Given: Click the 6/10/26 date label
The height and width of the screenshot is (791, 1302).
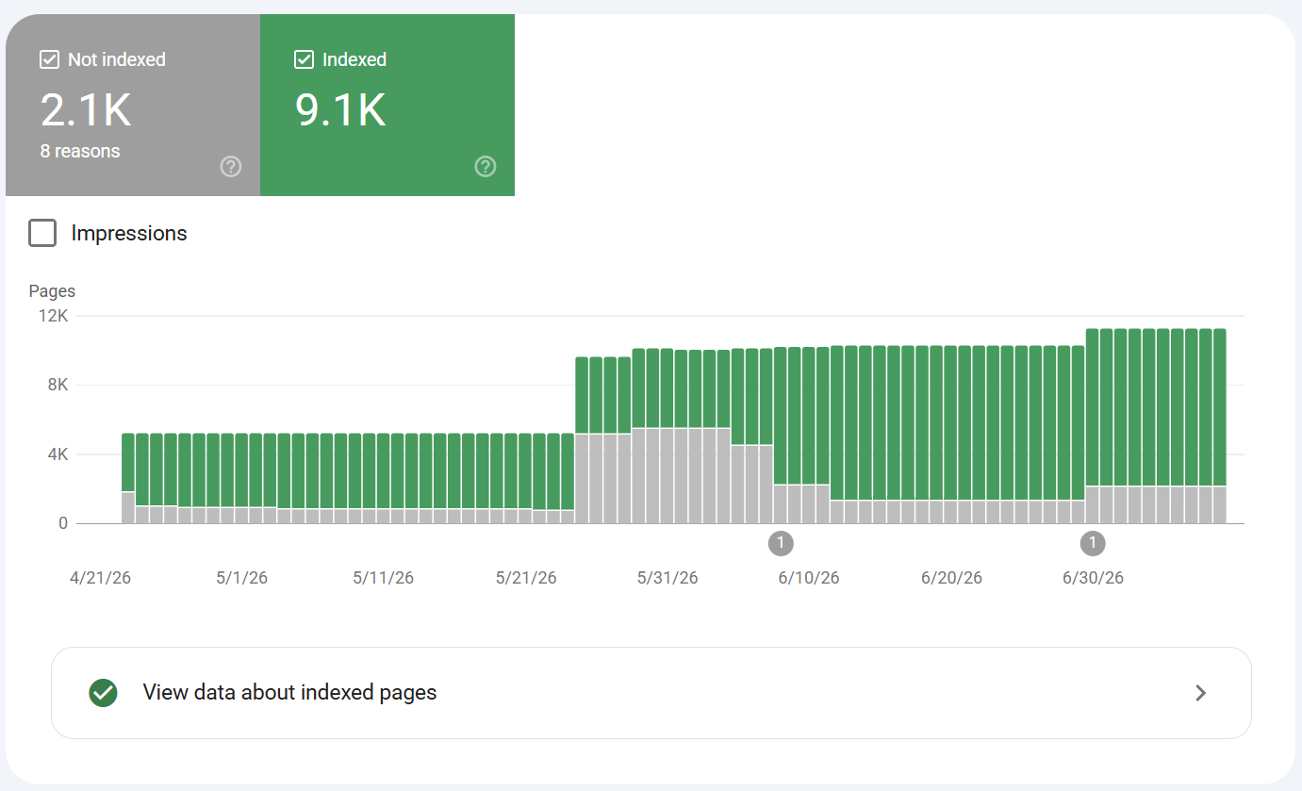Looking at the screenshot, I should coord(809,578).
